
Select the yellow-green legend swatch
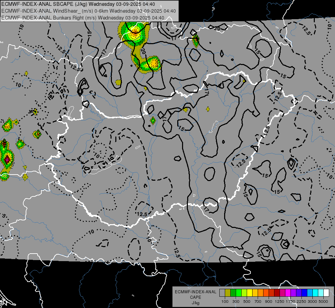tap(244, 293)
